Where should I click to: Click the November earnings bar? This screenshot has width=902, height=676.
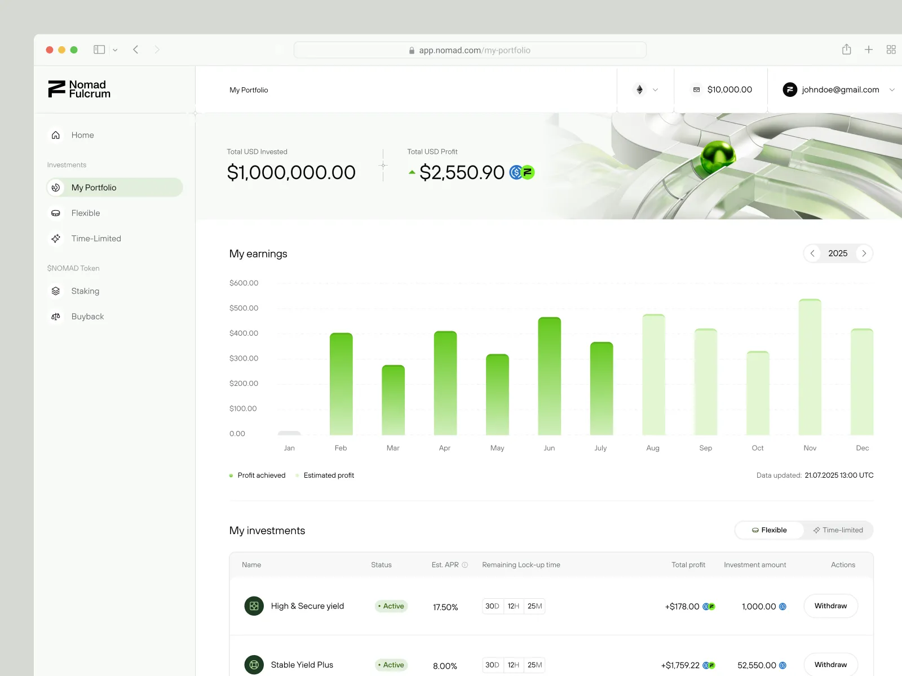810,367
